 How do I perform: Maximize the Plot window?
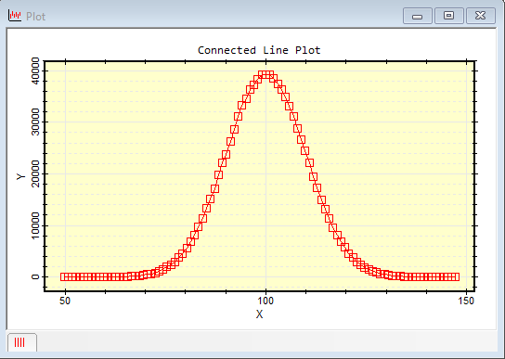449,16
